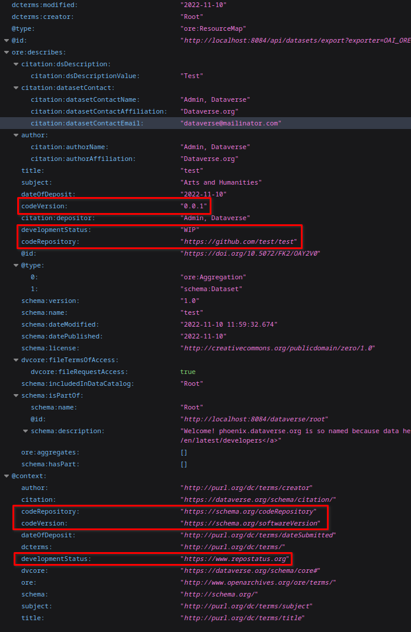Viewport: 411px width, 632px height.
Task: Open the purl.org/dc/terms/creator URL
Action: pos(246,488)
